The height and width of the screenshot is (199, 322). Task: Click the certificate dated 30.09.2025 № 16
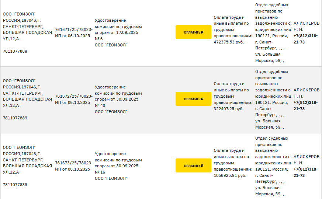[x=118, y=166]
